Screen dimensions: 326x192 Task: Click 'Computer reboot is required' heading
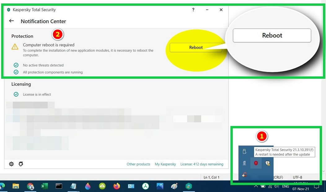pos(48,45)
